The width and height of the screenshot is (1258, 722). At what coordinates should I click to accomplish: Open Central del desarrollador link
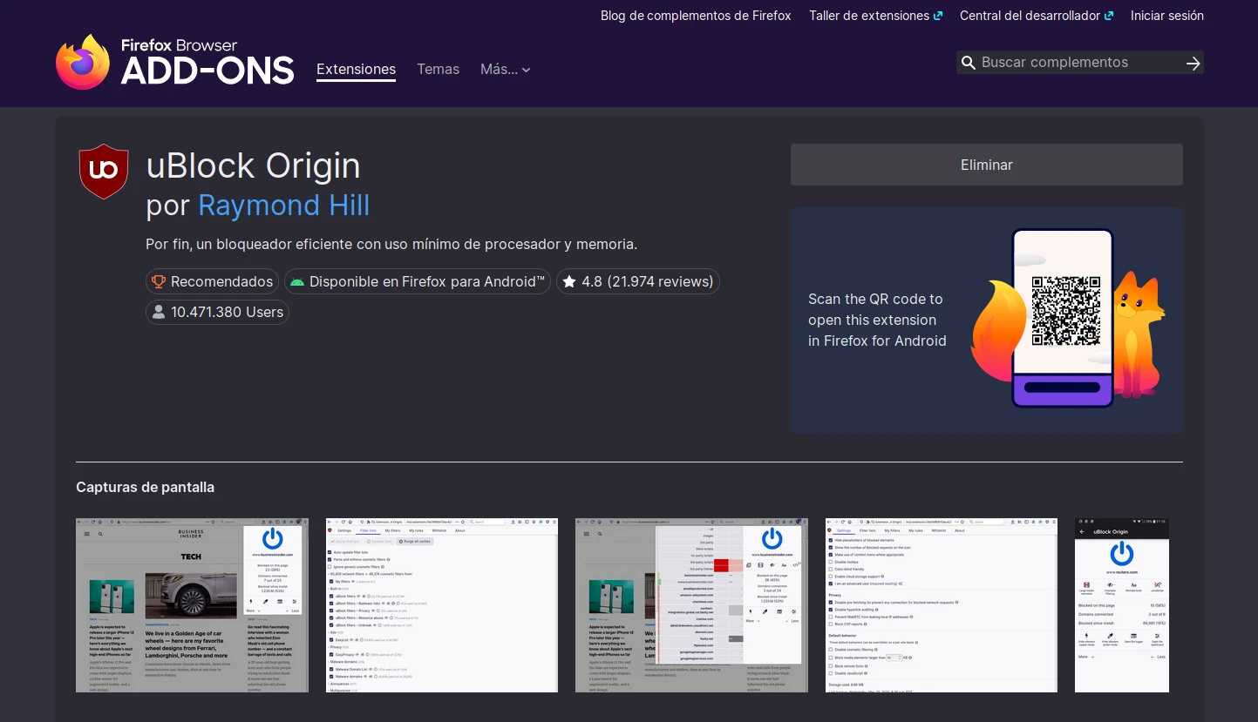tap(1037, 16)
